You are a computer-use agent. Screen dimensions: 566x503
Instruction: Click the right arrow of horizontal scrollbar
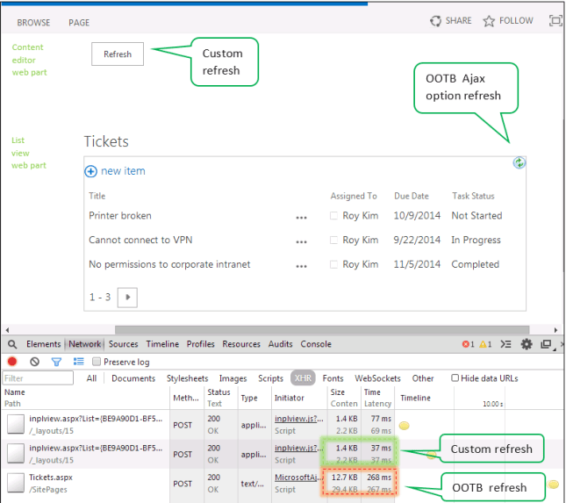coord(555,330)
